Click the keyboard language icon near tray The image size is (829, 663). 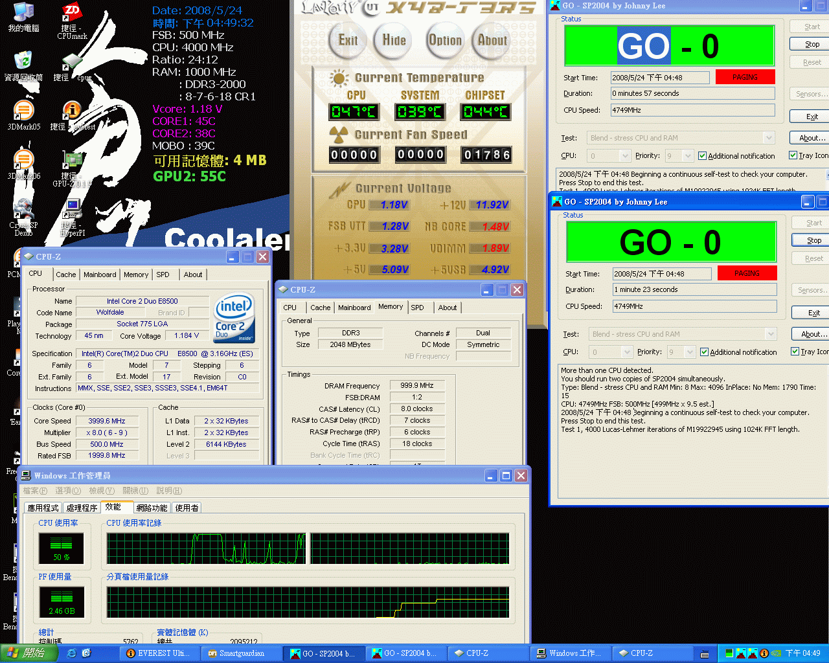point(705,654)
